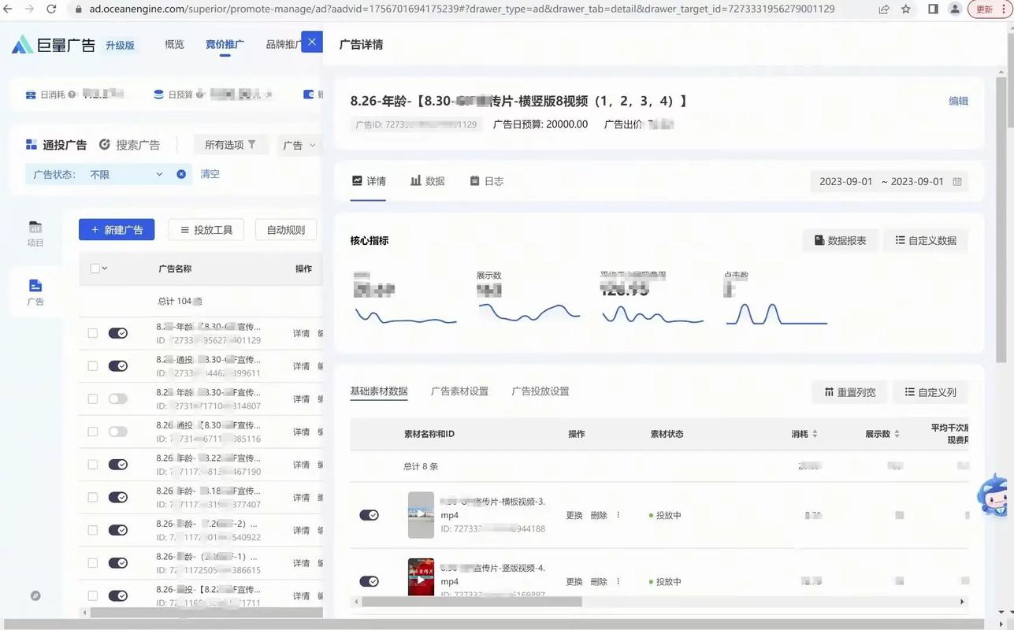Switch to the 概览 nav tab
The width and height of the screenshot is (1014, 630).
point(174,44)
